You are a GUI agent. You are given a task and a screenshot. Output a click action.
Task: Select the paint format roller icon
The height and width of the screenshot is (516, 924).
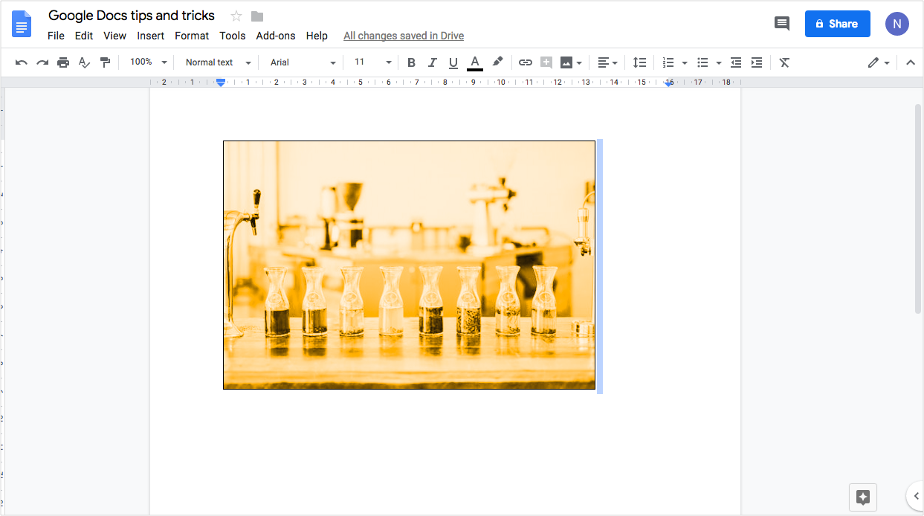pyautogui.click(x=105, y=62)
